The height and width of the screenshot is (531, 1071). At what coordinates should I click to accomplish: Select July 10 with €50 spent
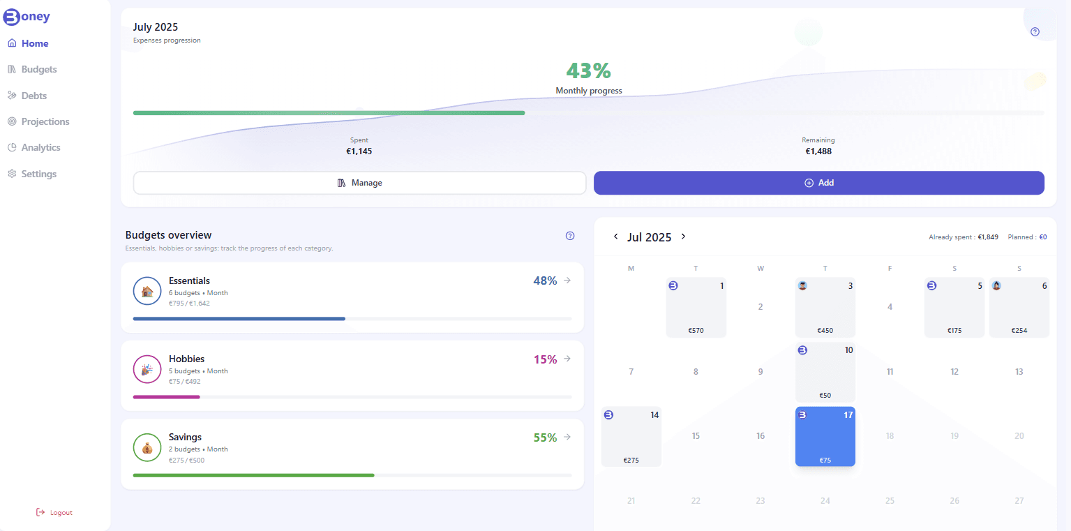tap(825, 372)
